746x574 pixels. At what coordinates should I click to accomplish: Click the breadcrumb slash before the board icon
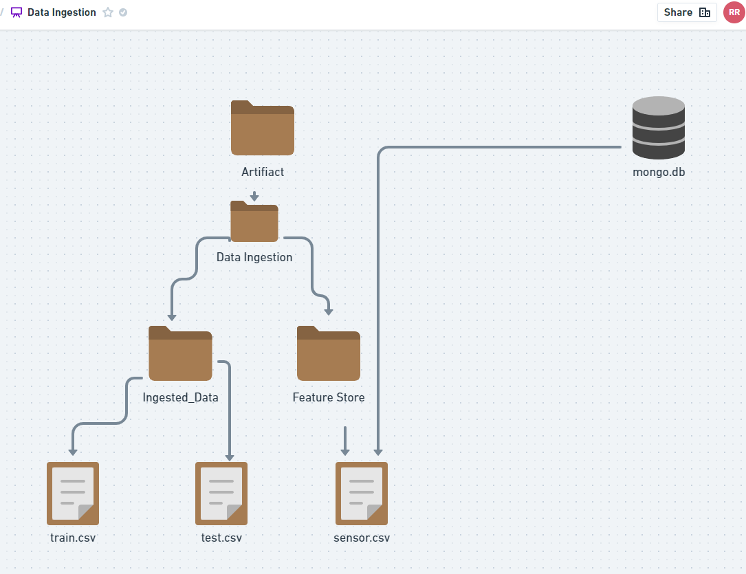(3, 12)
